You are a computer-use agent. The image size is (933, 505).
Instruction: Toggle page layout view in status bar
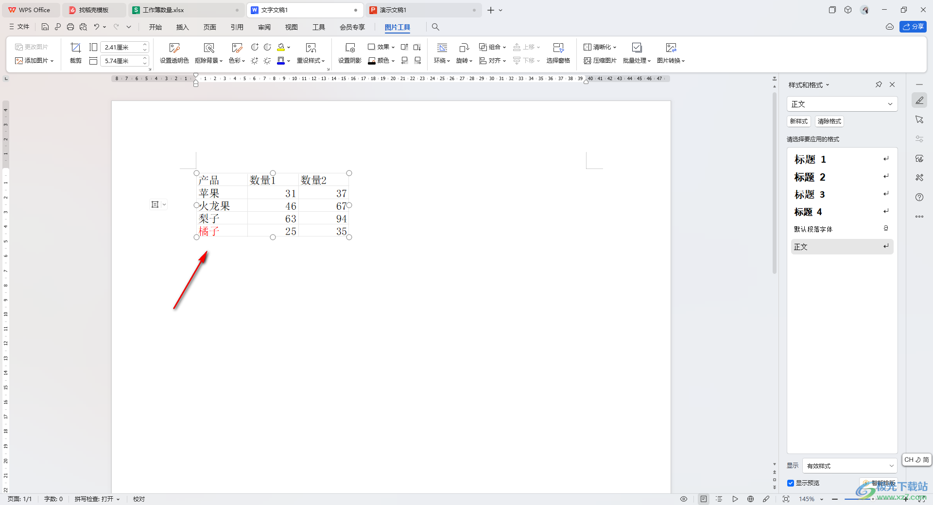click(704, 499)
